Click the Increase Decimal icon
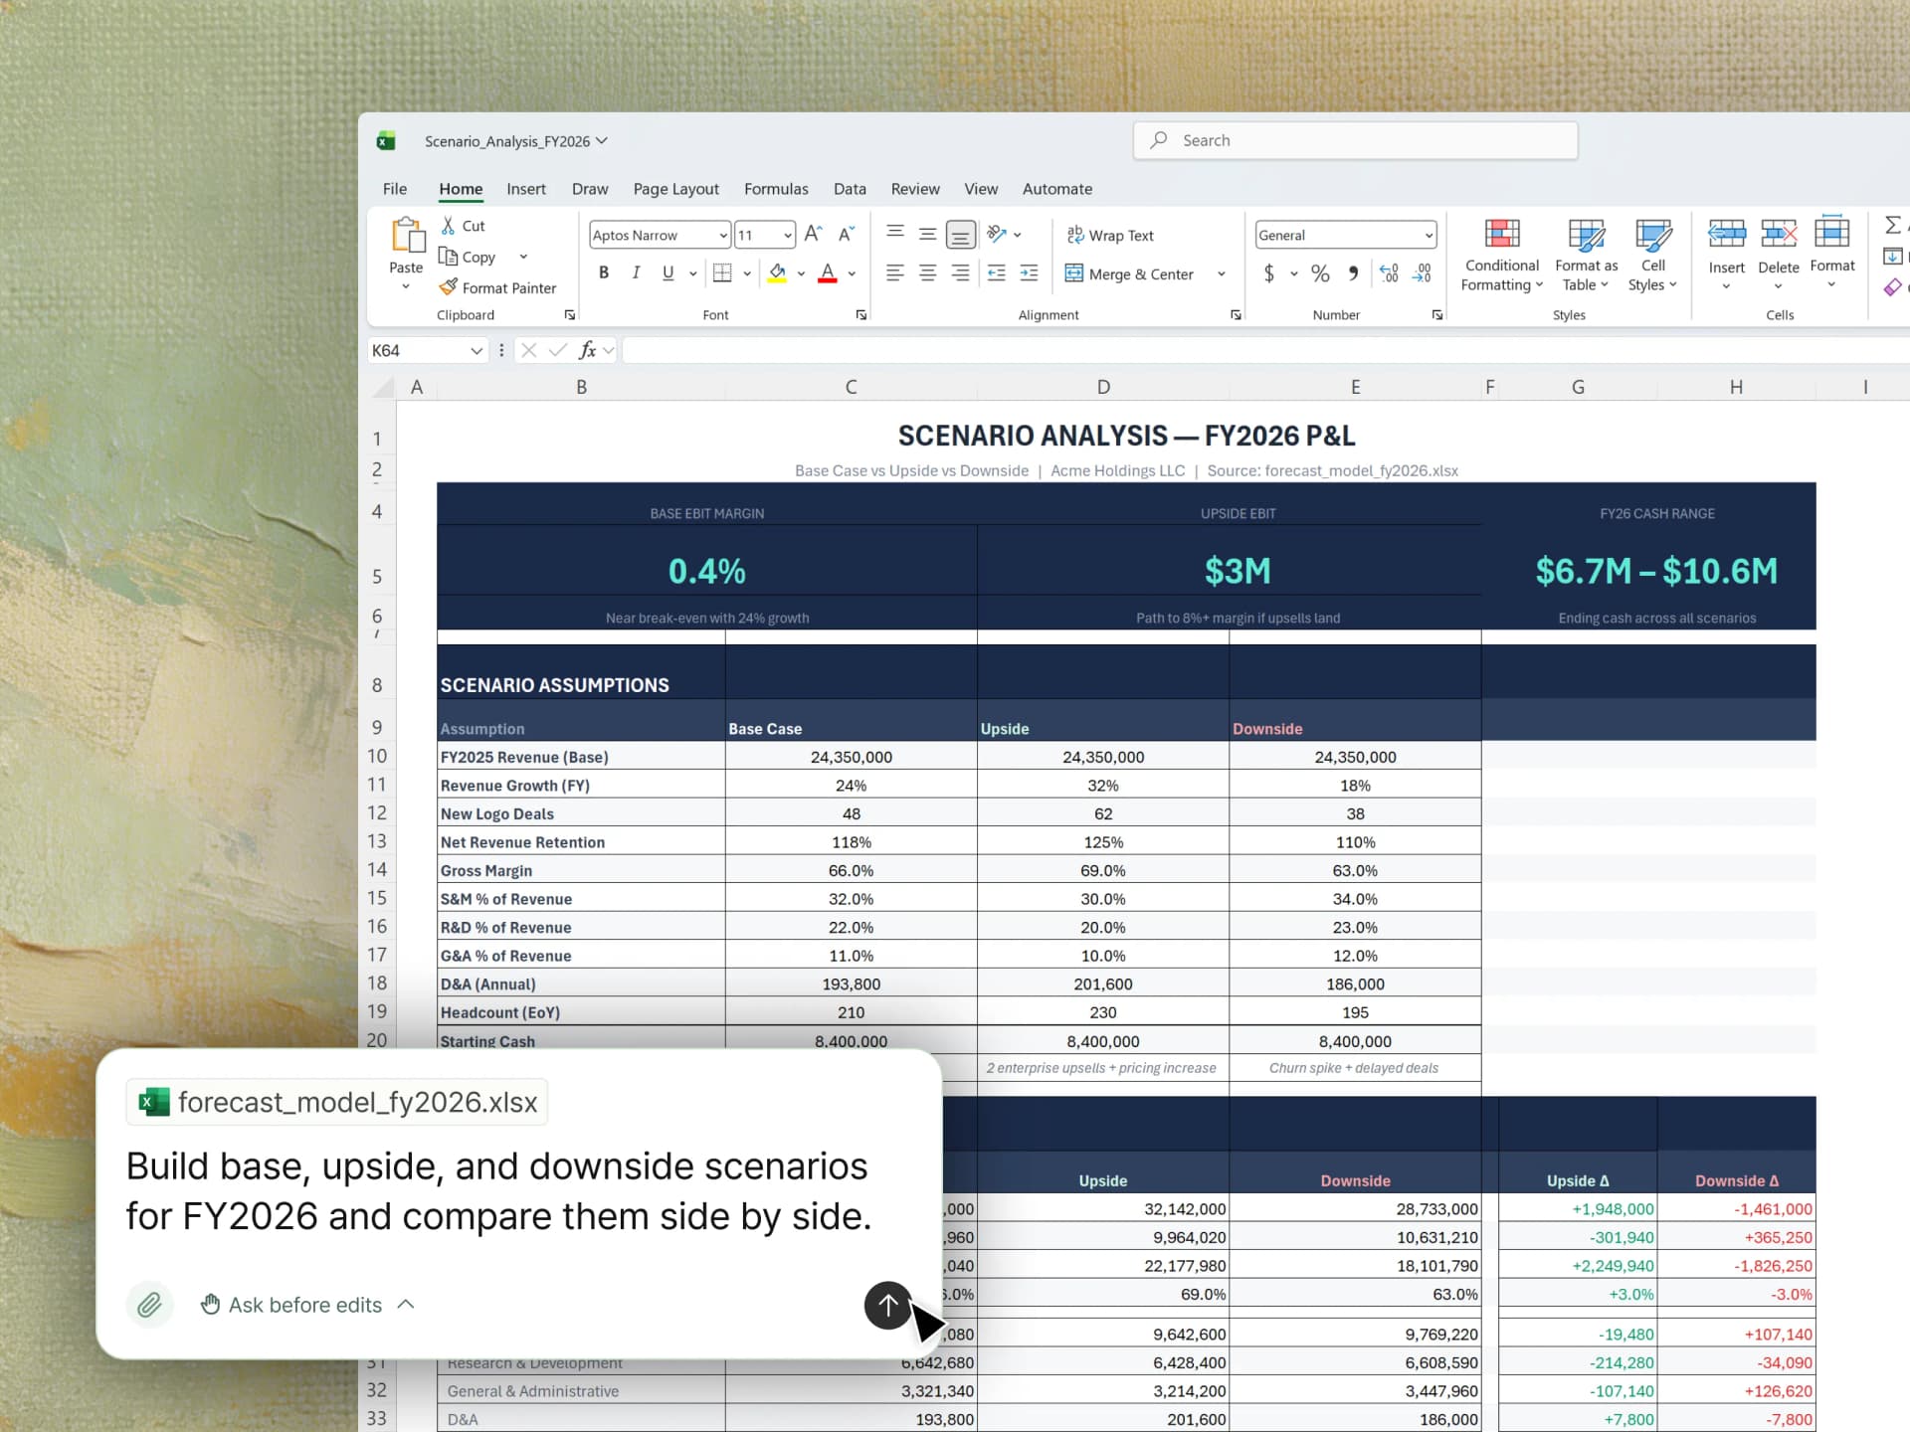1910x1432 pixels. [1390, 273]
